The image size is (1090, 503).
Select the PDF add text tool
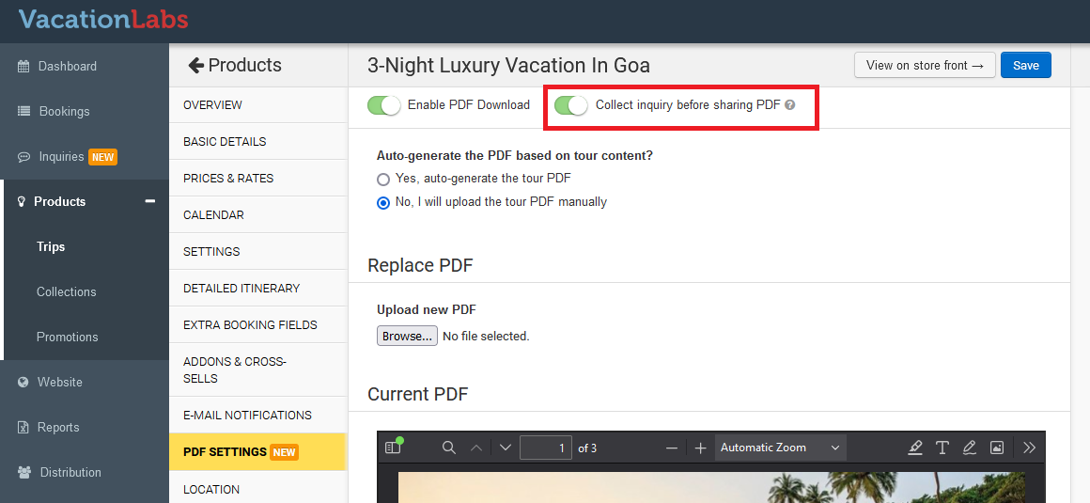(x=942, y=448)
